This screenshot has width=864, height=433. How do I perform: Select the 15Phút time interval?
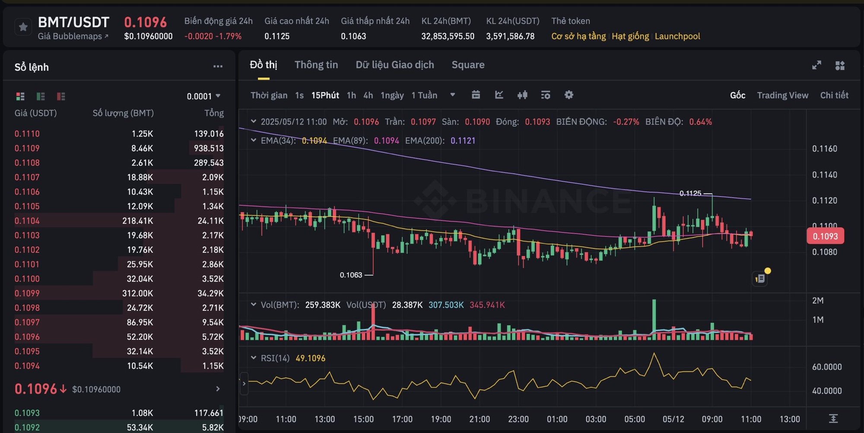(325, 95)
